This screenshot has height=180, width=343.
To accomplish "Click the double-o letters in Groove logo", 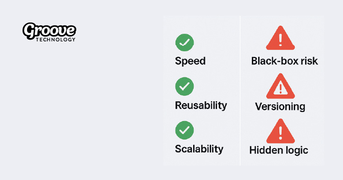I will [x=51, y=31].
